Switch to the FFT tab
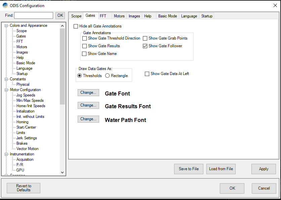The height and width of the screenshot is (200, 281). point(103,16)
